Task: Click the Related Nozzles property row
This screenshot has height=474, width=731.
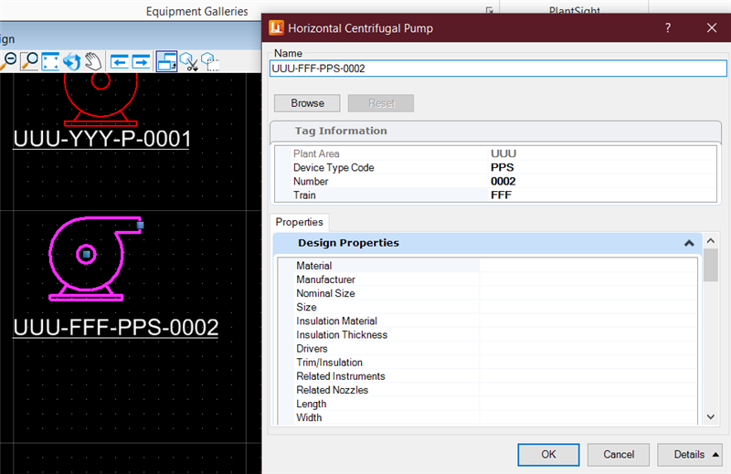Action: 488,390
